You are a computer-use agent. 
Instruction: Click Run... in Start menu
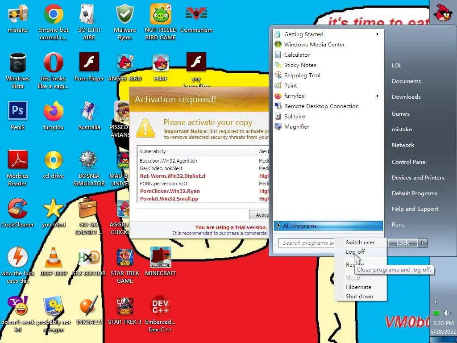point(399,224)
